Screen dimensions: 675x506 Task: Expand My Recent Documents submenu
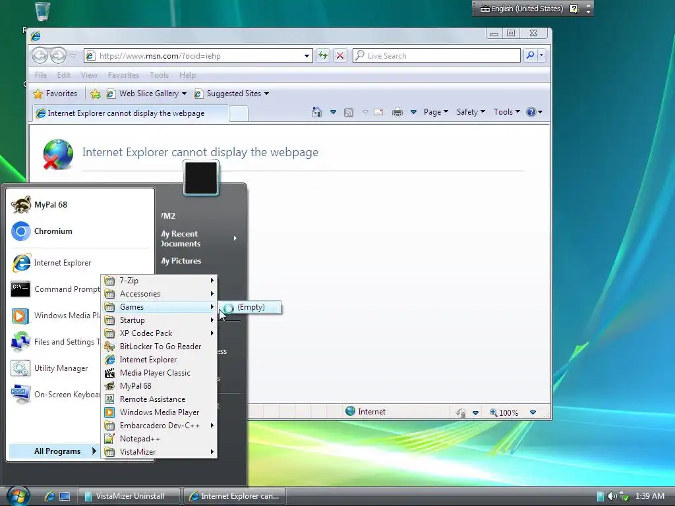[x=199, y=239]
